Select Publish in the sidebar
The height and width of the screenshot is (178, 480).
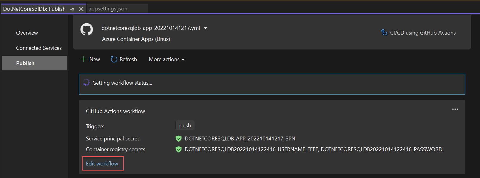[x=34, y=63]
